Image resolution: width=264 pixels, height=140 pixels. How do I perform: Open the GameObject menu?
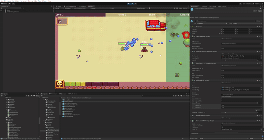point(15,1)
